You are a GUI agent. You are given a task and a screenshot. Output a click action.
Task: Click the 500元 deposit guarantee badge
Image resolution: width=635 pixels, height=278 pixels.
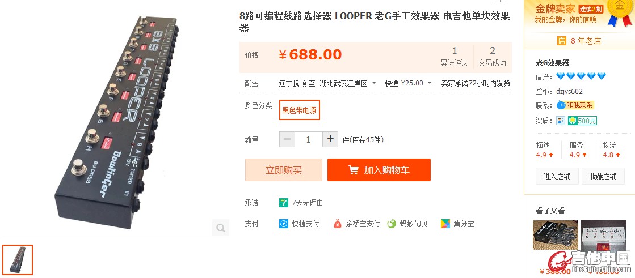point(582,121)
